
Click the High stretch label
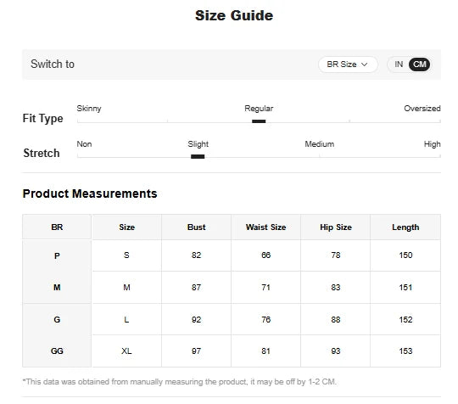pyautogui.click(x=432, y=144)
